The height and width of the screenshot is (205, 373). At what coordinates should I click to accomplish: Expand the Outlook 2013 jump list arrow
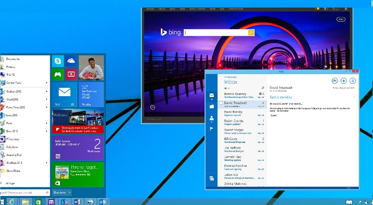pos(46,91)
